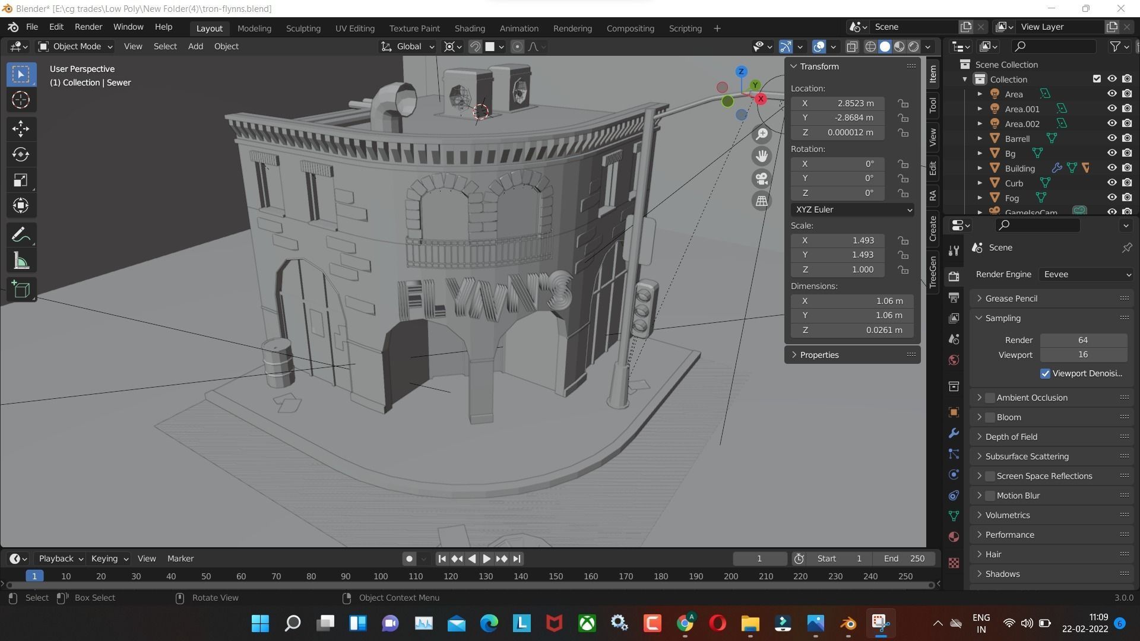Screen dimensions: 1140x641
Task: Open the Keying popover
Action: pyautogui.click(x=109, y=559)
